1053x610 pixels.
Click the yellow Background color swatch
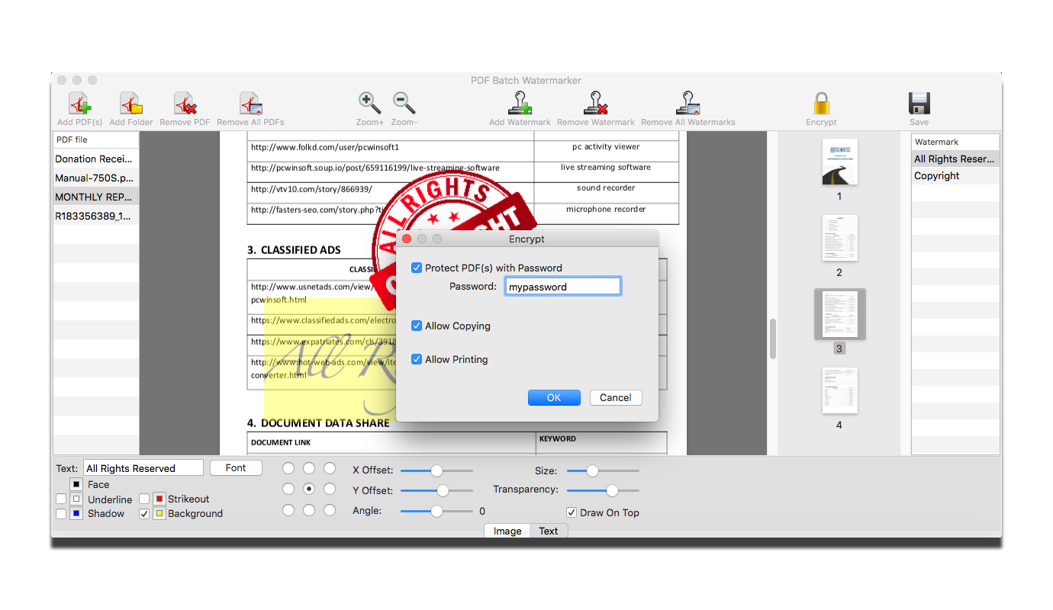(159, 514)
